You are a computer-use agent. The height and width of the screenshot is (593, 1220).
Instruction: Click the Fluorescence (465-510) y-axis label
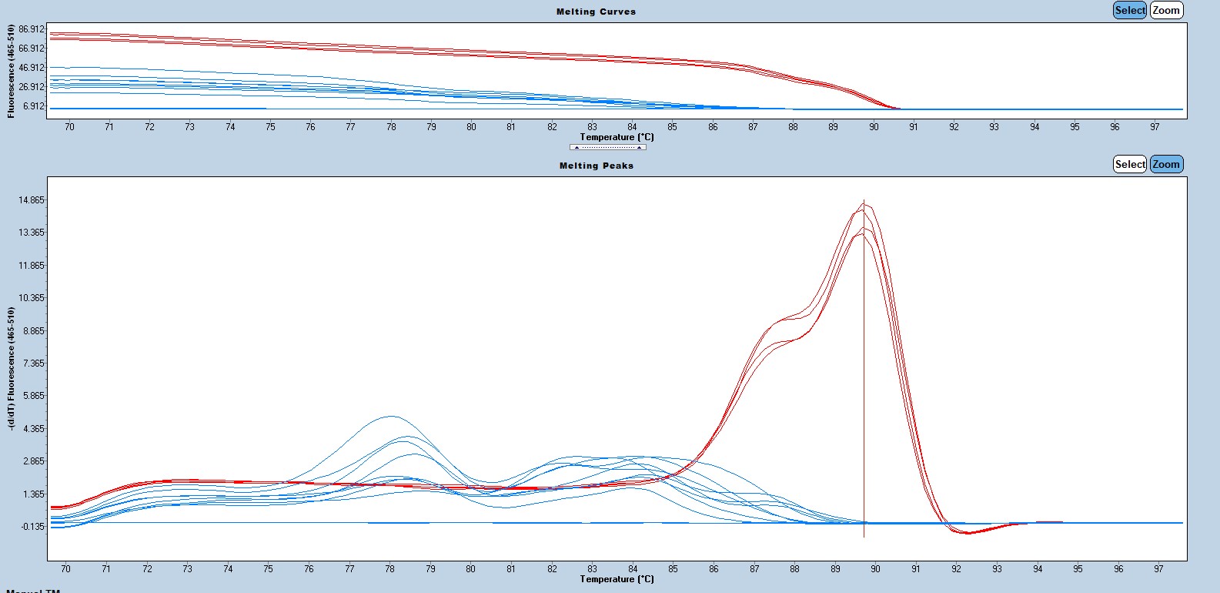tap(11, 71)
